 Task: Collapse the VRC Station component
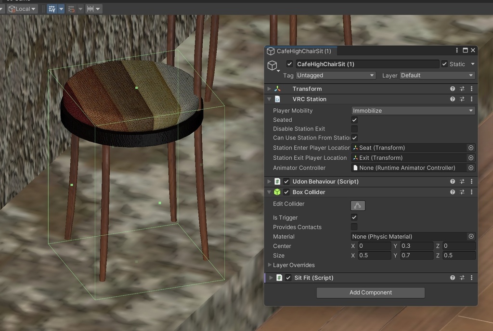269,99
